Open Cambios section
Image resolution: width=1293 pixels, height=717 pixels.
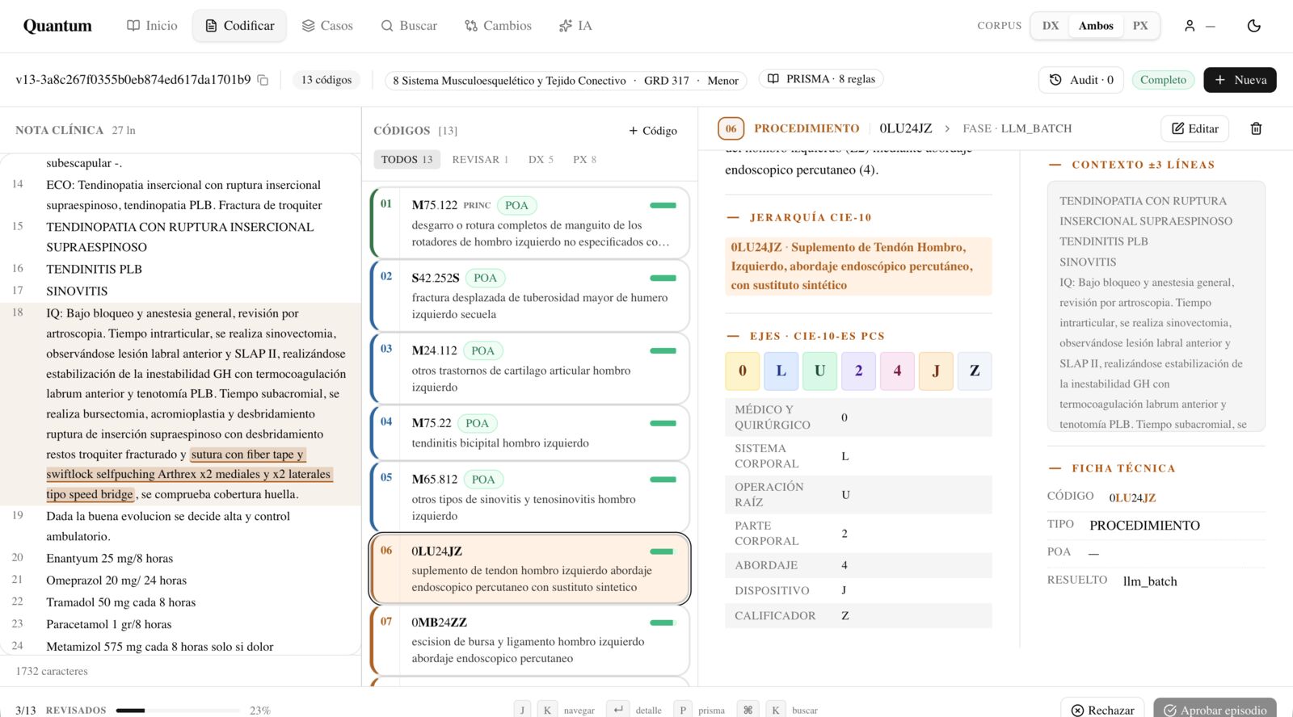coord(498,26)
